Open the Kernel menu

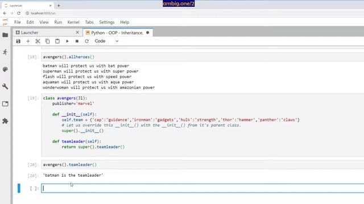coord(73,22)
